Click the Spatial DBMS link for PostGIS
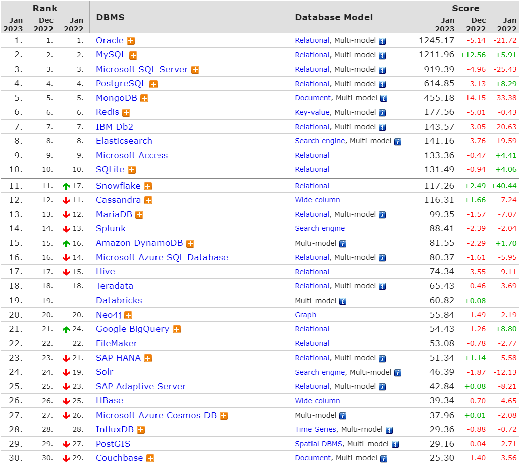Image resolution: width=520 pixels, height=466 pixels. [319, 444]
